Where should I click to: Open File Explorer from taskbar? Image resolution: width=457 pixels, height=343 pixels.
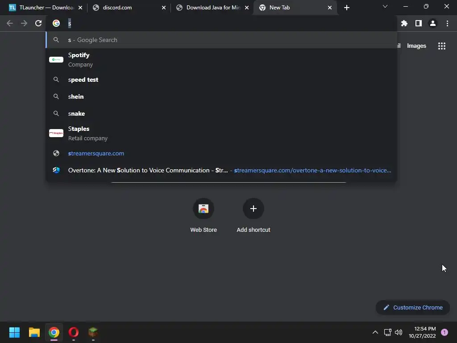click(34, 332)
